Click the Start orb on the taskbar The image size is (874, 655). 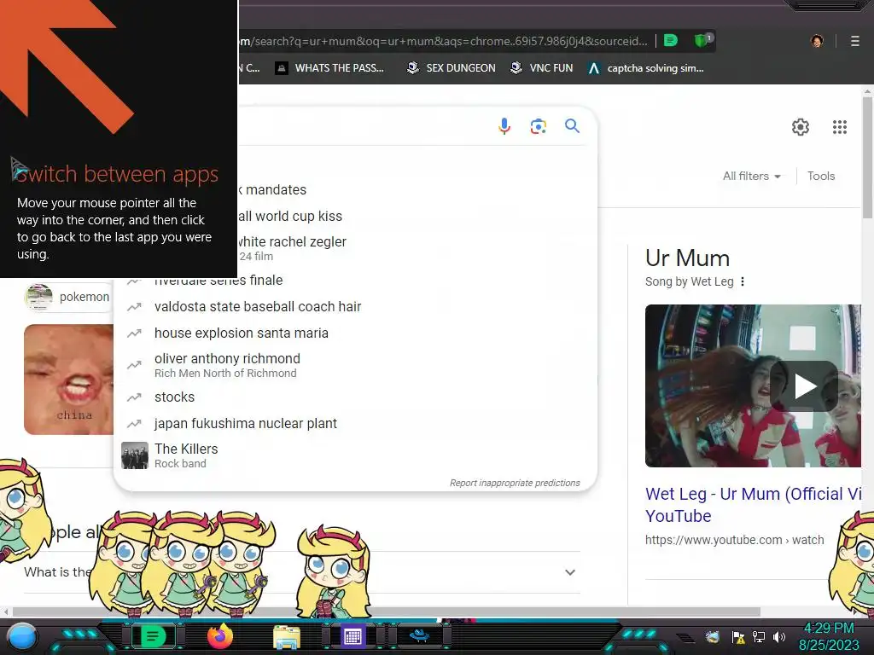click(x=22, y=636)
